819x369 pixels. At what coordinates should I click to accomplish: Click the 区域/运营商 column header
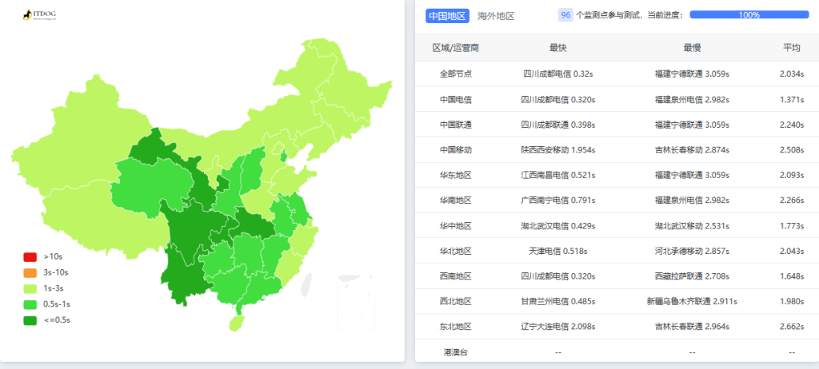(455, 48)
